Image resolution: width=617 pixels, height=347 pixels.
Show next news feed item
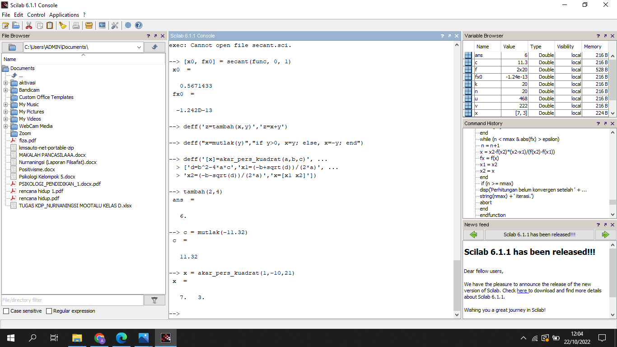click(x=606, y=234)
